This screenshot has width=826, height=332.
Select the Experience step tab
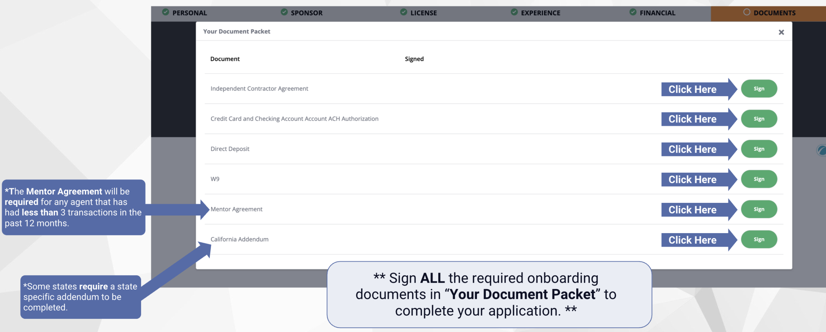tap(540, 13)
